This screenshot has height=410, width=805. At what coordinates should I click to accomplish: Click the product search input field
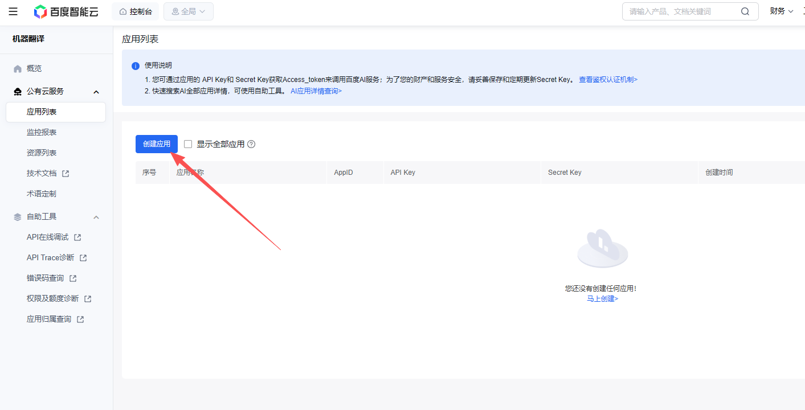tap(681, 11)
